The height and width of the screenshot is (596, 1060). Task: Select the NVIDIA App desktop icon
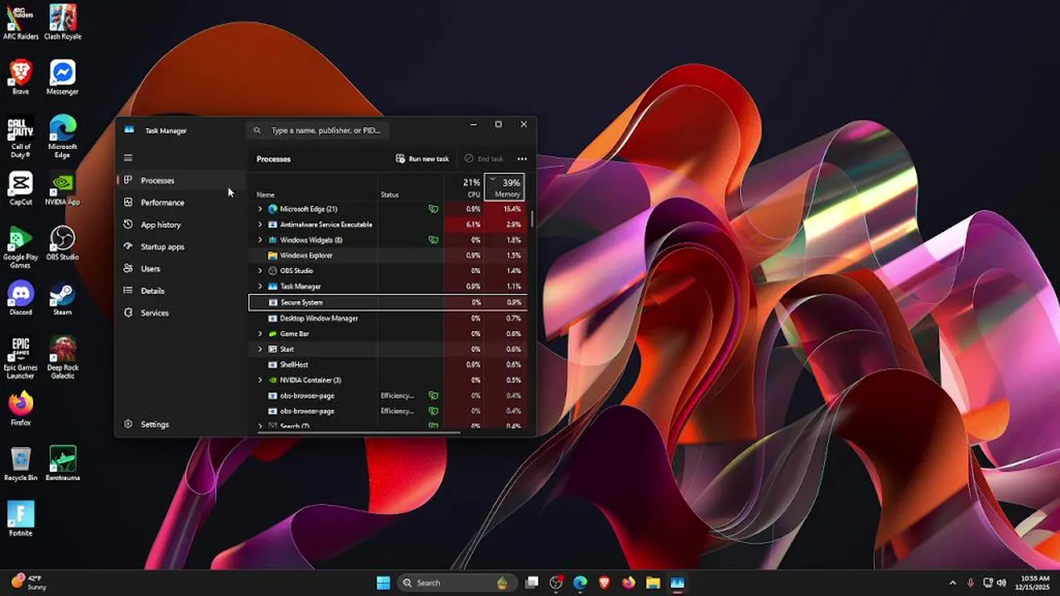pyautogui.click(x=63, y=188)
